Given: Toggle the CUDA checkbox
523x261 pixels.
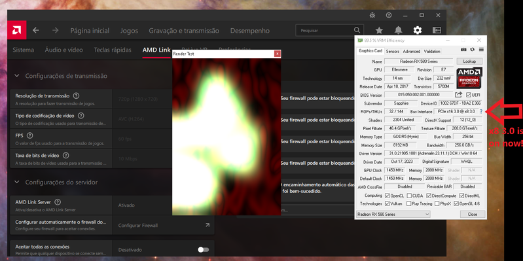Looking at the screenshot, I should [409, 196].
